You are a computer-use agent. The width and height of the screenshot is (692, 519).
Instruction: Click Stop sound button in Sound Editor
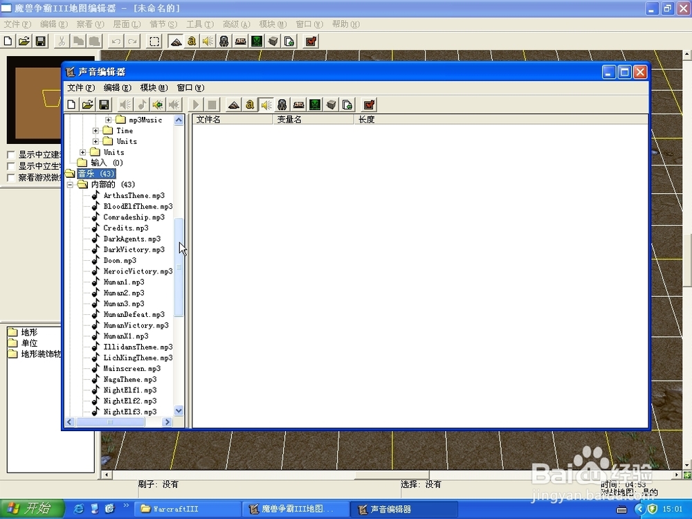(x=212, y=104)
